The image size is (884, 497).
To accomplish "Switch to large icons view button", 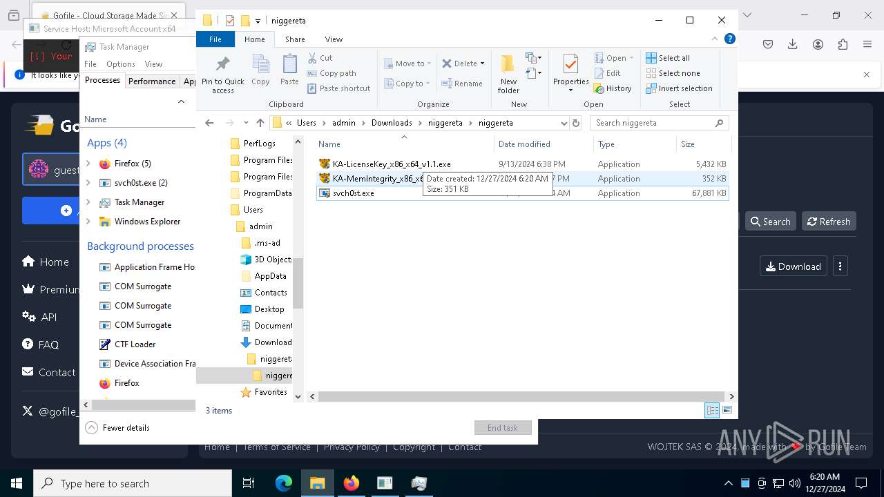I will tap(727, 410).
